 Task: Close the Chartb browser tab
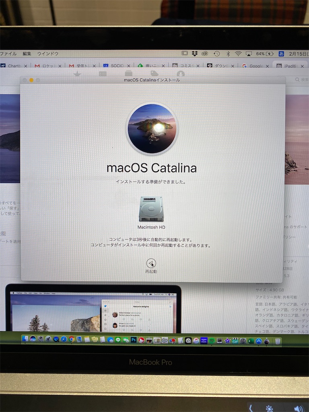(x=25, y=66)
